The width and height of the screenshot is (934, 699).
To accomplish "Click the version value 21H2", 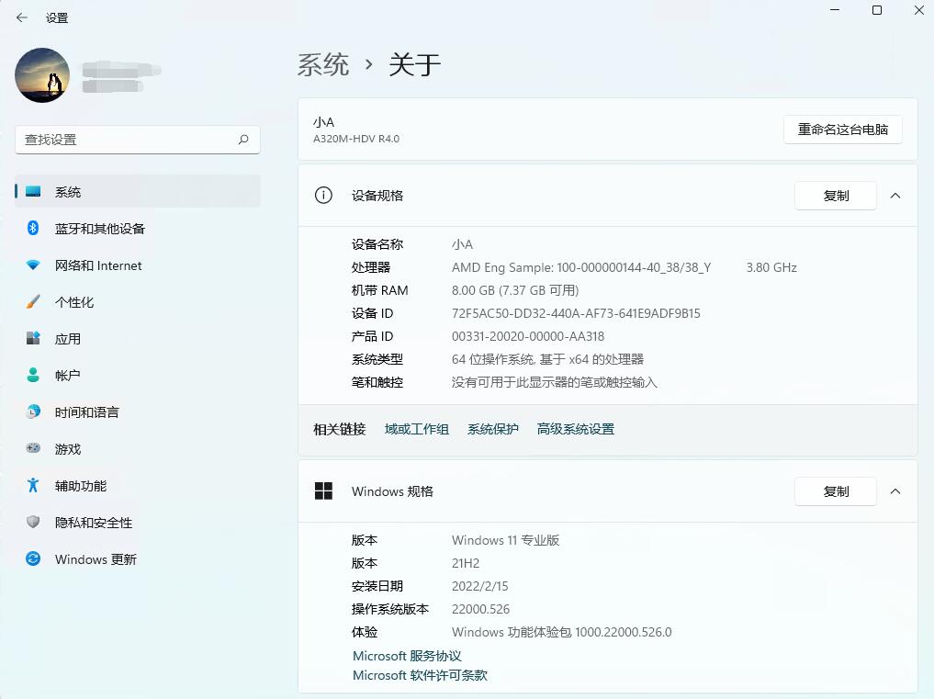I will (x=466, y=563).
